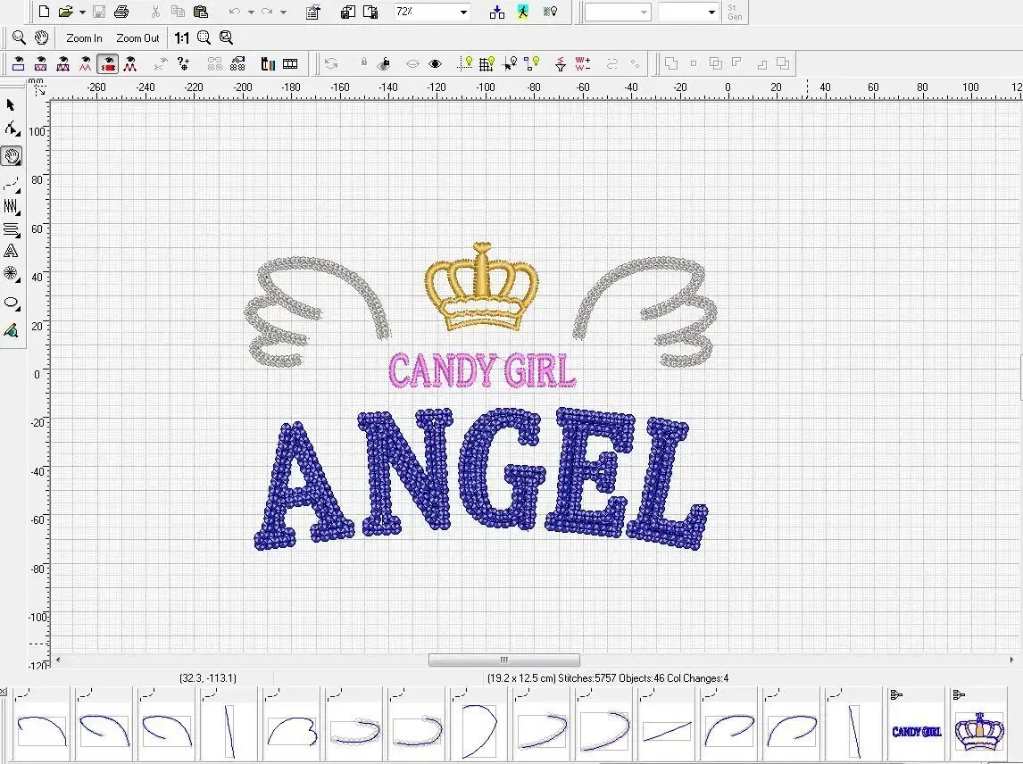Select the CANDY GIRL object thumbnail
Viewport: 1023px width, 764px height.
point(916,731)
